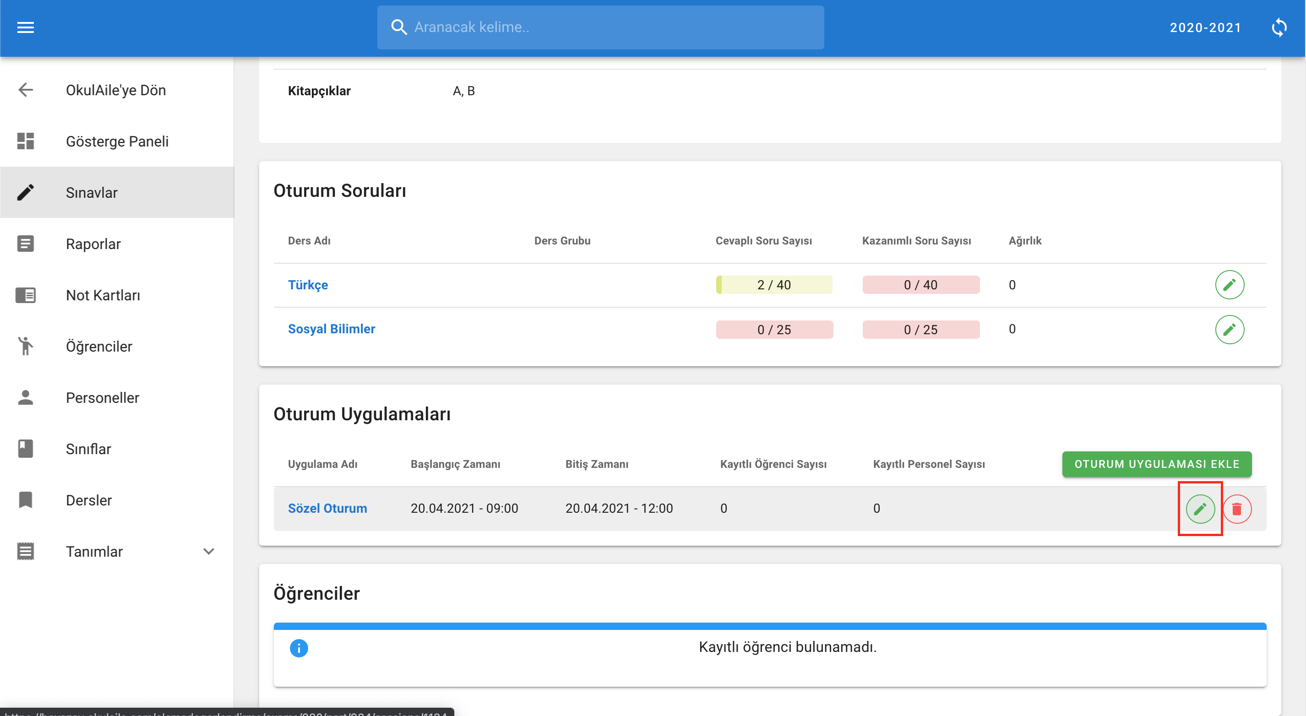Click Sosyal Bilimler 0 / 25 kazanımlı bar
Screen dimensions: 1306x716
point(921,329)
